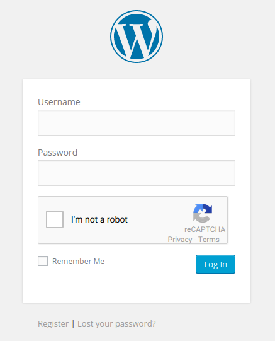Click the Username field label

[59, 102]
